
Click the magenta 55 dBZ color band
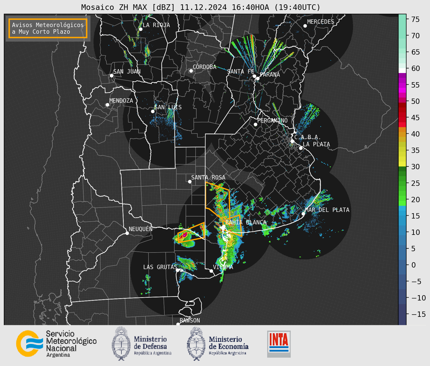(x=402, y=85)
